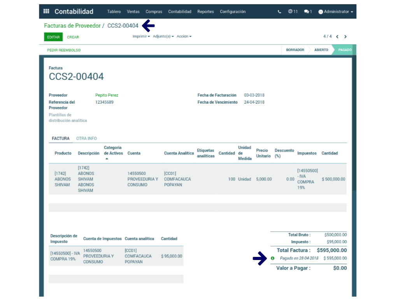Go back to Facturas de Proveedor breadcrumb
Viewport: 398px width, 299px height.
pos(72,26)
